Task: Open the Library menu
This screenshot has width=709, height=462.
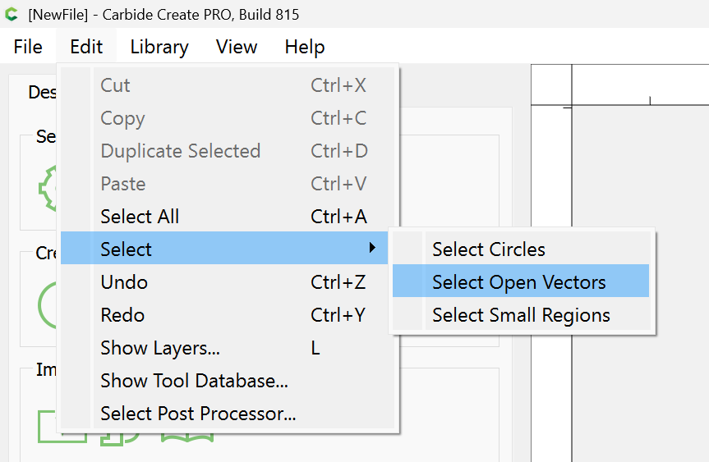Action: click(x=159, y=47)
